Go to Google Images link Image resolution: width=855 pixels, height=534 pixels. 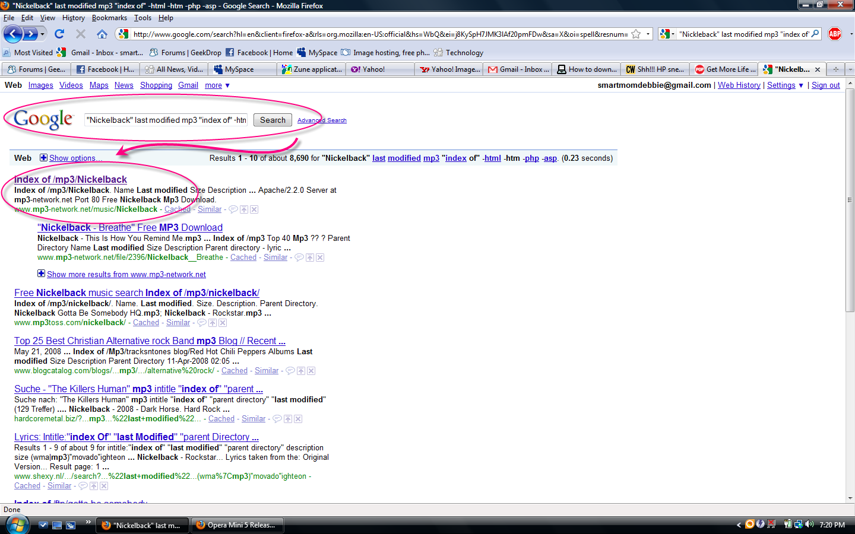tap(40, 85)
